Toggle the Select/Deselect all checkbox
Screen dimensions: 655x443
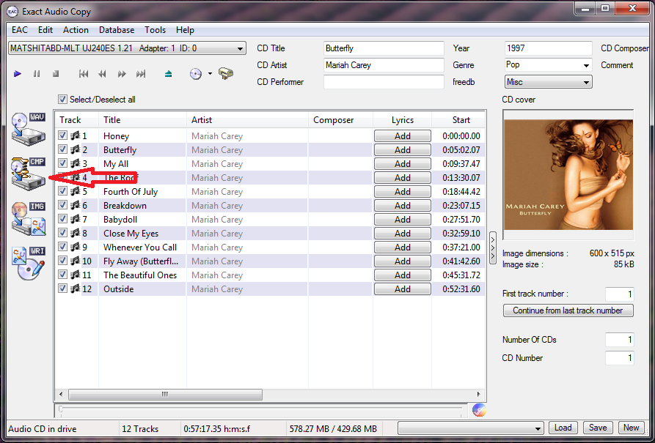[62, 100]
